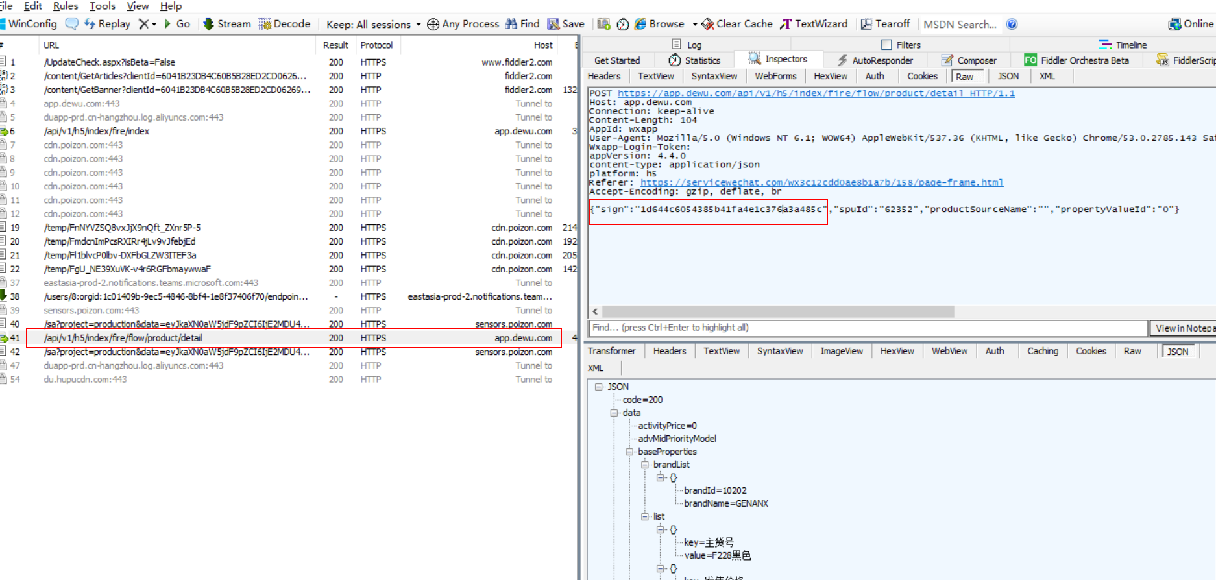Open Find sessions with binoculars icon
The image size is (1216, 580).
[522, 24]
